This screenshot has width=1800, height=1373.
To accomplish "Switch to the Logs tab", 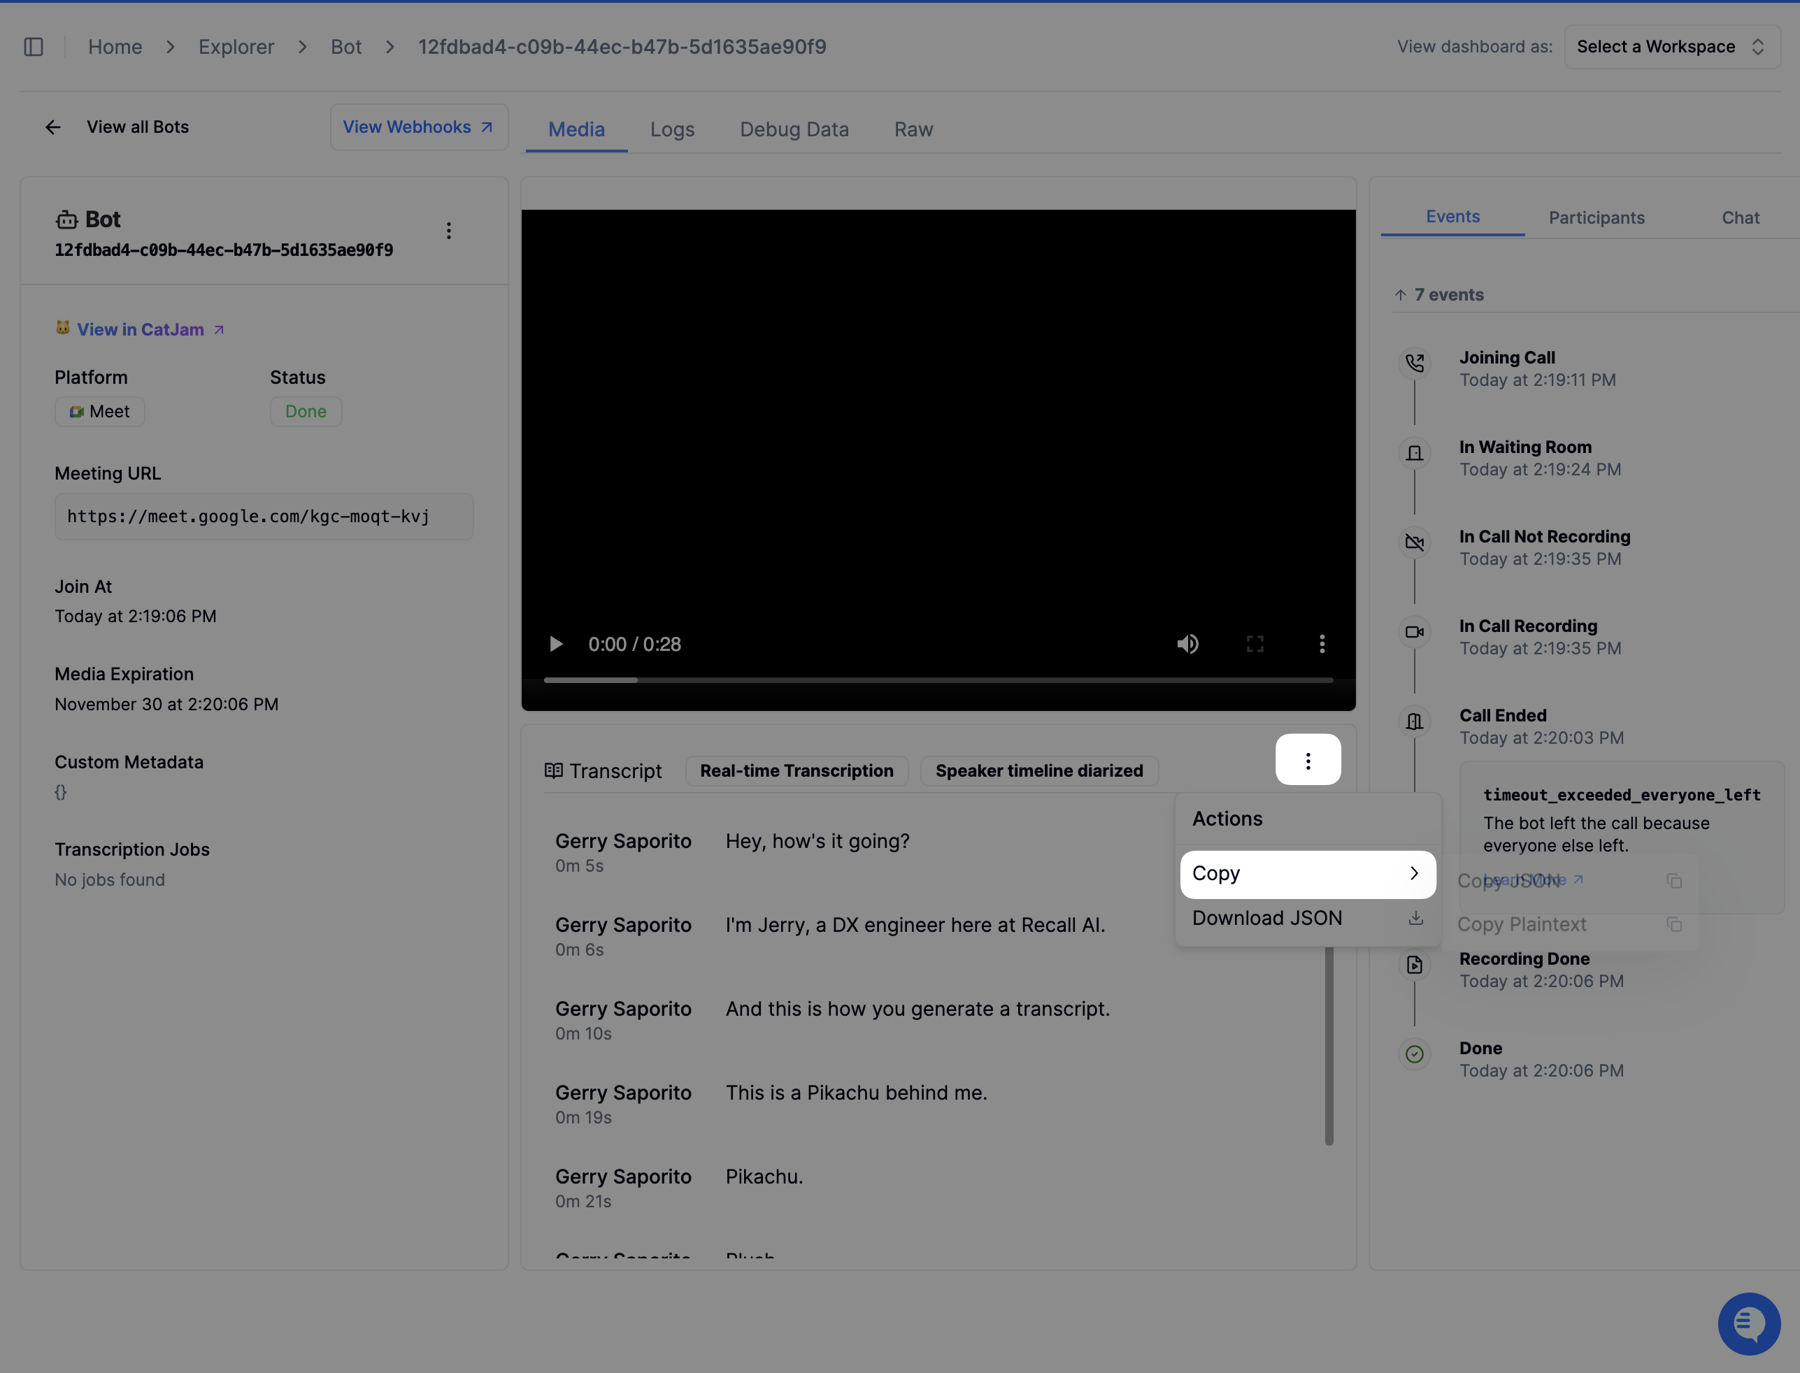I will (x=672, y=129).
